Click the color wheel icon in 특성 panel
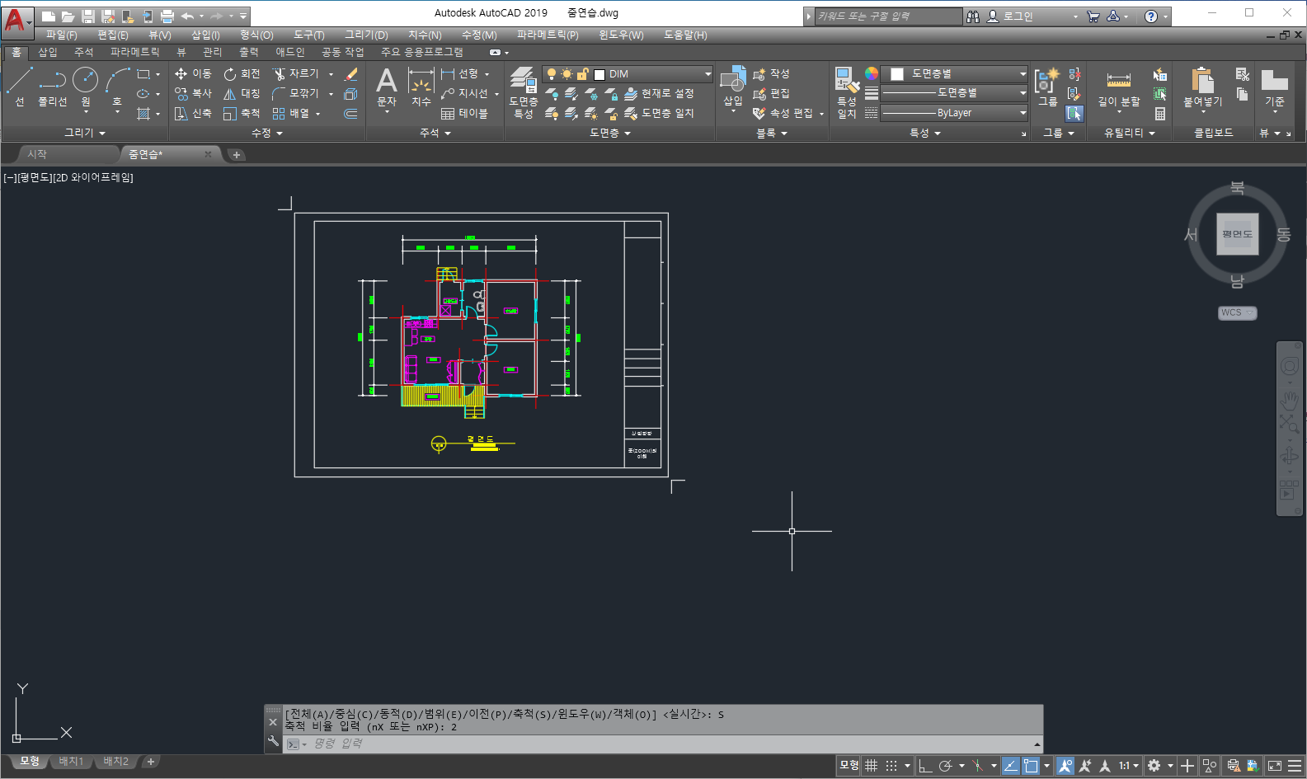This screenshot has width=1307, height=779. pyautogui.click(x=872, y=73)
